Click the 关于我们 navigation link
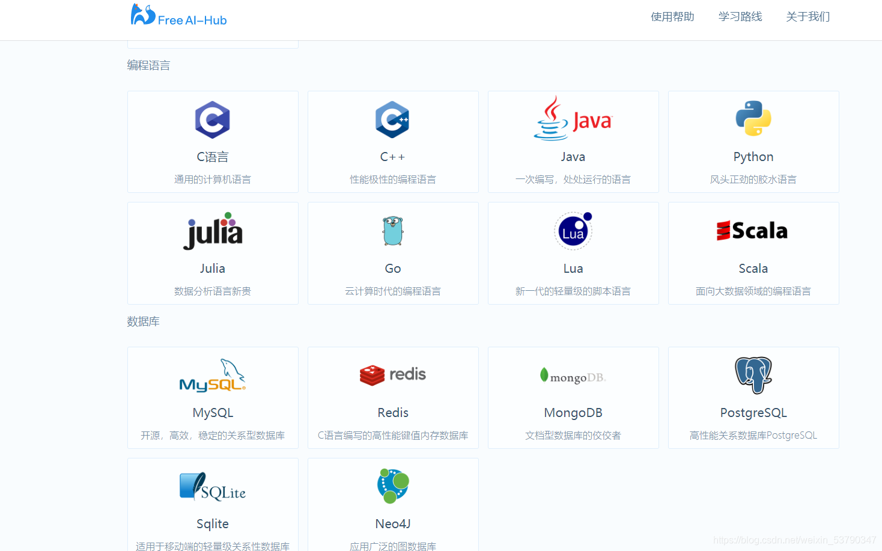882x551 pixels. pyautogui.click(x=807, y=17)
